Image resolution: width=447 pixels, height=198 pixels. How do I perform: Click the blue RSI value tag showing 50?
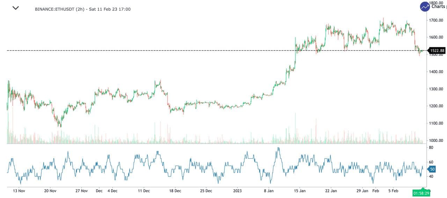pyautogui.click(x=432, y=169)
